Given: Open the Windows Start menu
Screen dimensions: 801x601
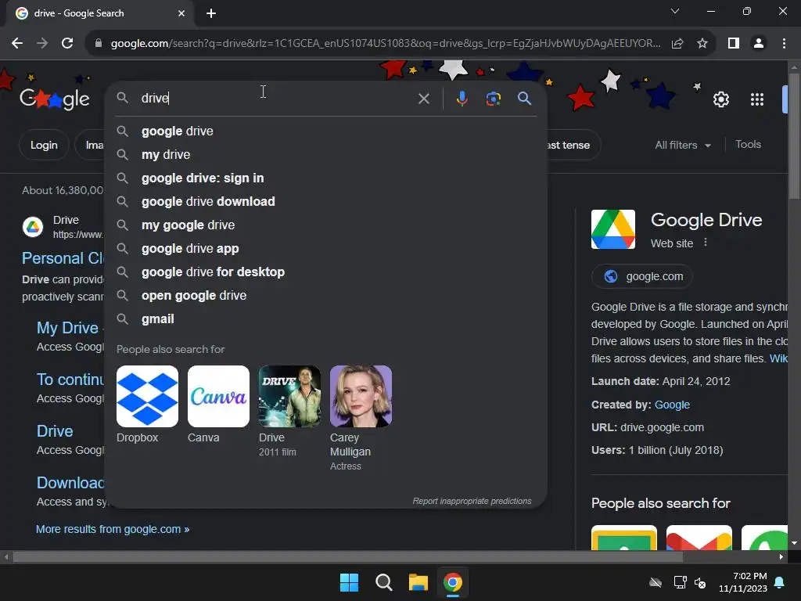Looking at the screenshot, I should pos(349,582).
